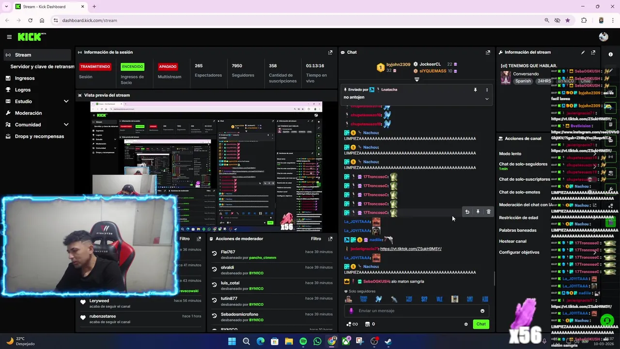Open the emoji picker in message box

click(x=482, y=311)
